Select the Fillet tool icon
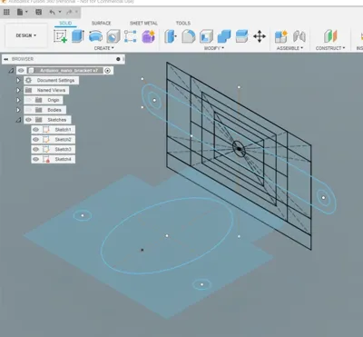This screenshot has height=337, width=363. [188, 36]
